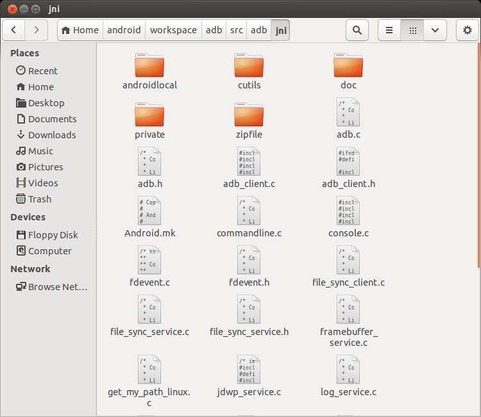
Task: Open the gear settings menu
Action: point(467,30)
